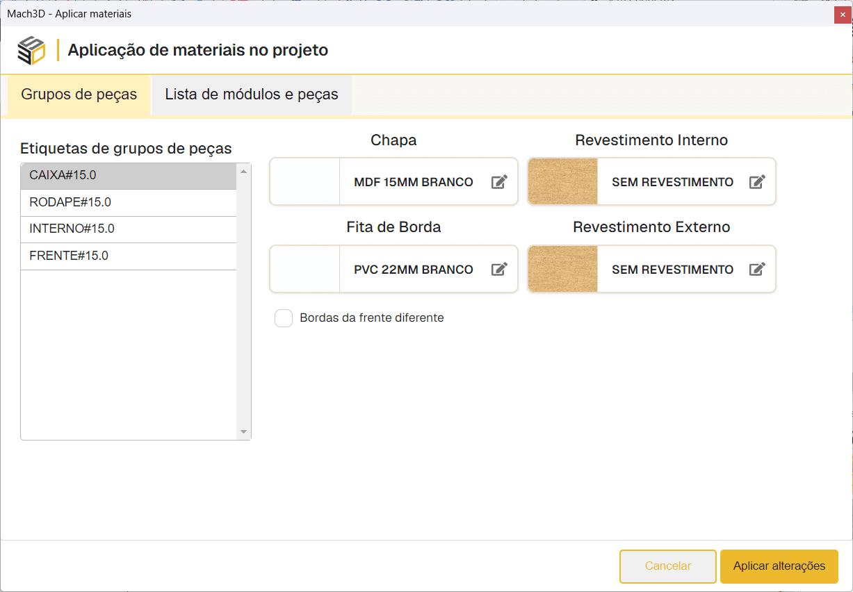Click the Mach3D logo icon
This screenshot has width=853, height=592.
(x=31, y=51)
